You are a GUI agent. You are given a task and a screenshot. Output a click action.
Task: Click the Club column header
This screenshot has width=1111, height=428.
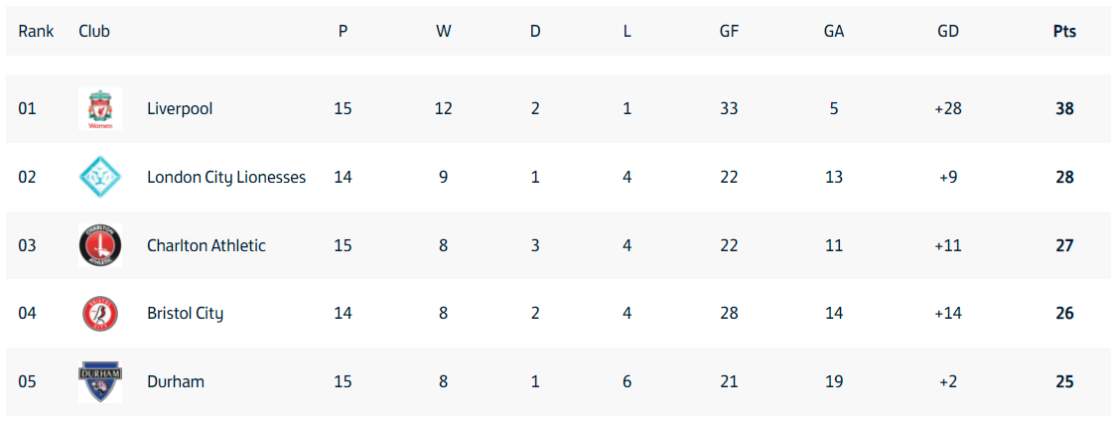pyautogui.click(x=94, y=31)
